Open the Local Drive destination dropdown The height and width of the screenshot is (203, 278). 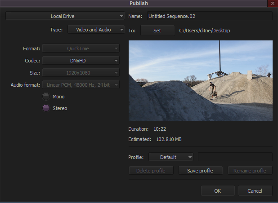click(65, 16)
